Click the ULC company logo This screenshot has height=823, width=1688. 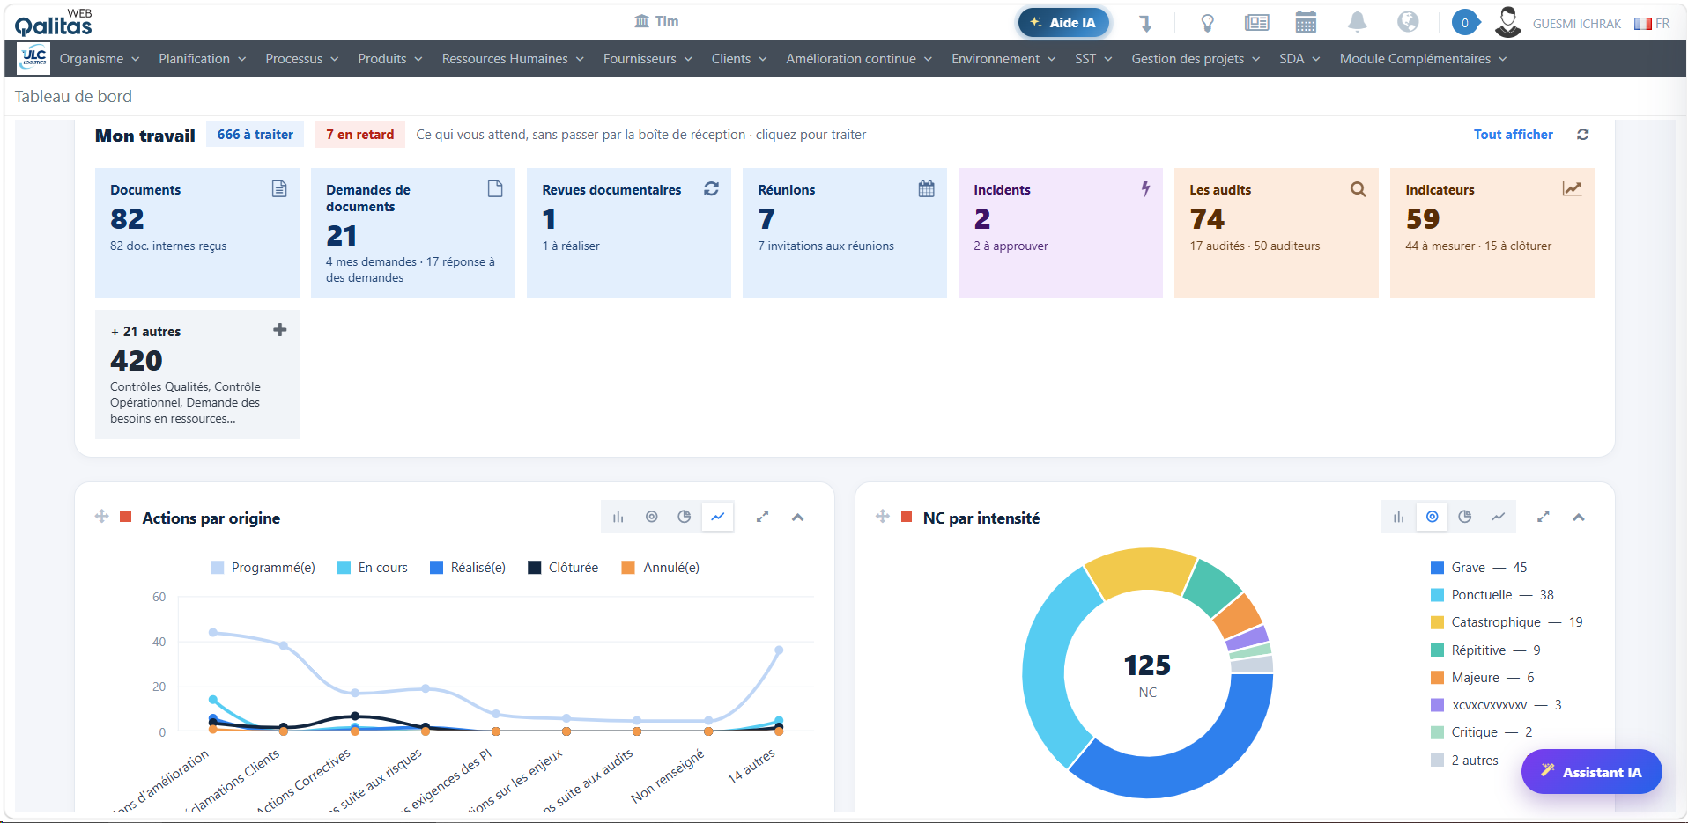(x=34, y=58)
